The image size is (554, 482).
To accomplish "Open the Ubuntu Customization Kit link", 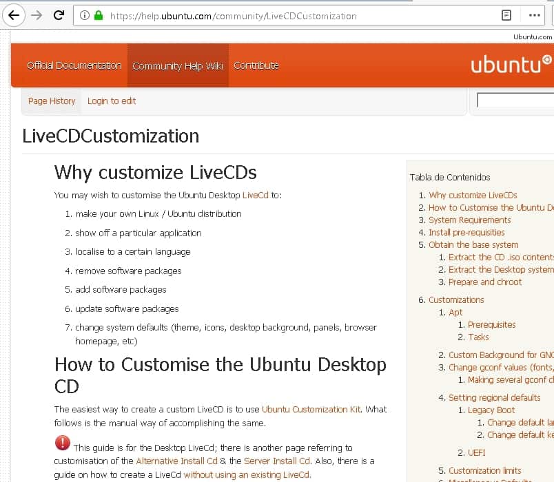I will pyautogui.click(x=311, y=409).
